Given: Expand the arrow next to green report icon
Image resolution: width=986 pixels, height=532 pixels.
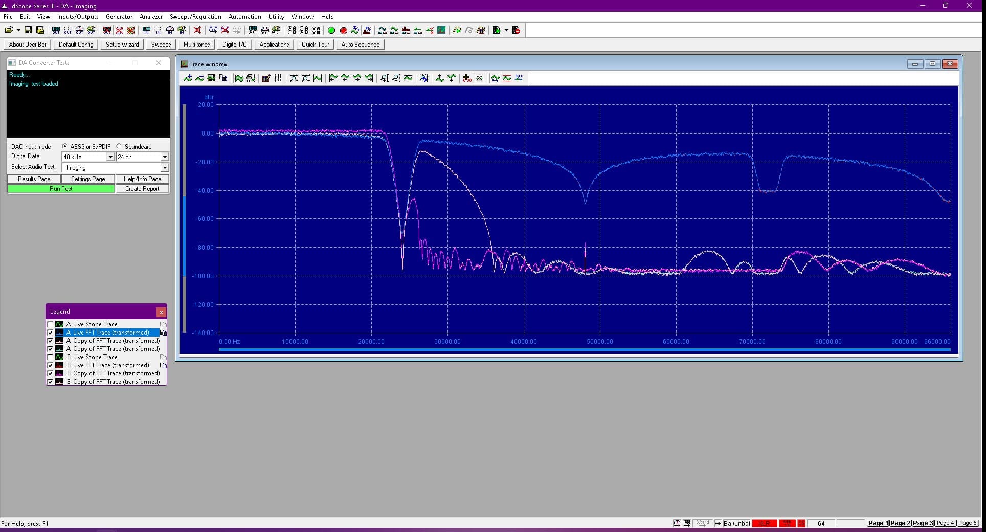Looking at the screenshot, I should click(506, 30).
